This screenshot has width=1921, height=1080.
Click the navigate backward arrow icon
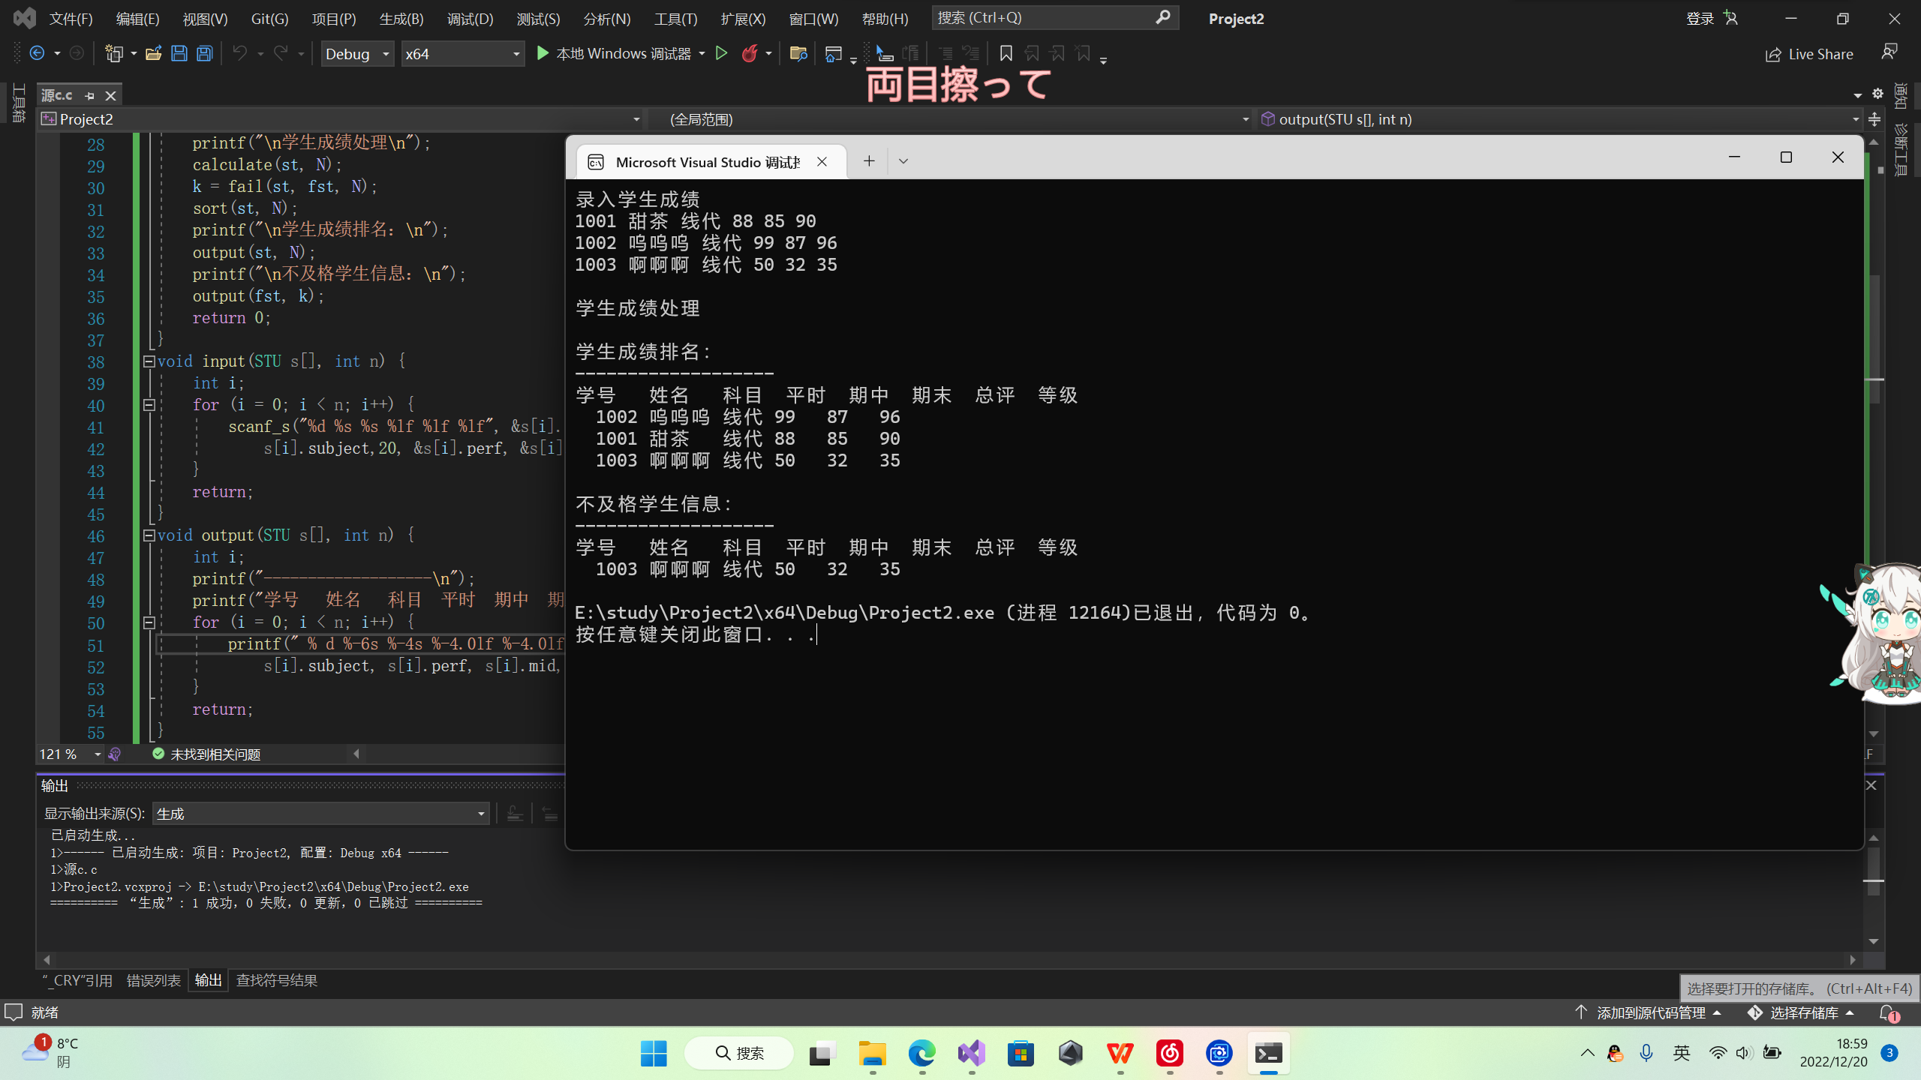tap(36, 53)
